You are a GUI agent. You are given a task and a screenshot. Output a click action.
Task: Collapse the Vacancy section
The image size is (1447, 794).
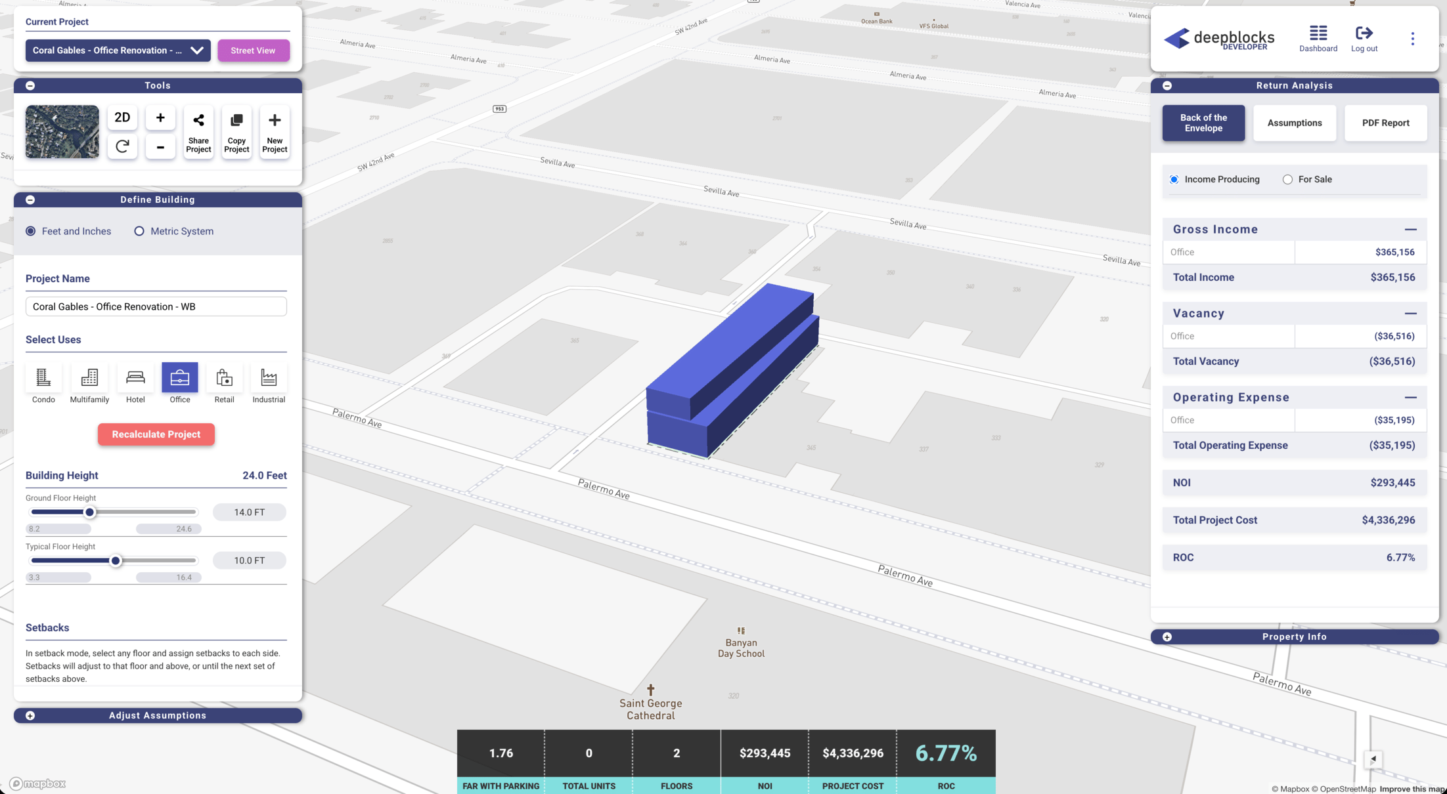coord(1410,314)
